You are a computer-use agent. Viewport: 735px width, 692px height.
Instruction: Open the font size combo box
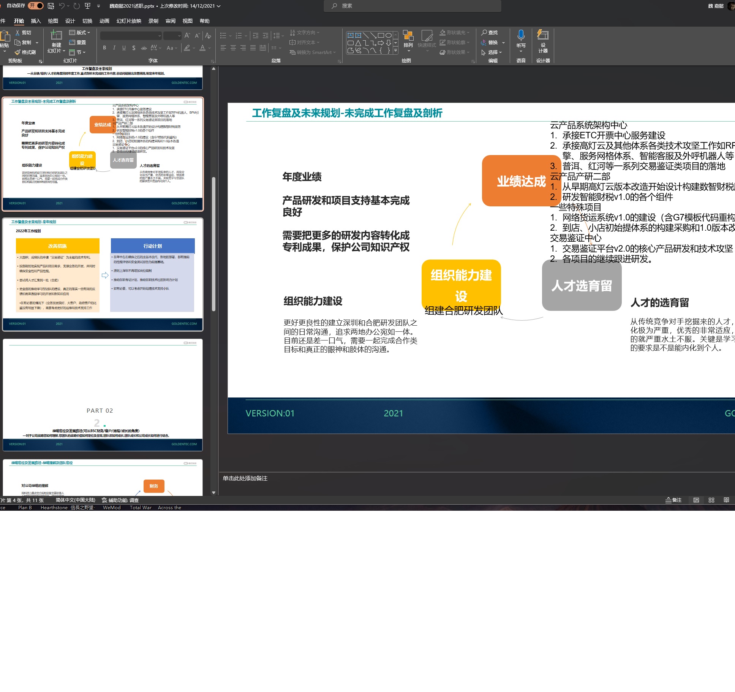tap(172, 36)
